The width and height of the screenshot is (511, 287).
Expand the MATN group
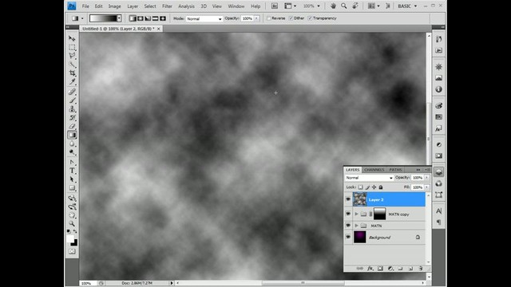tap(356, 226)
